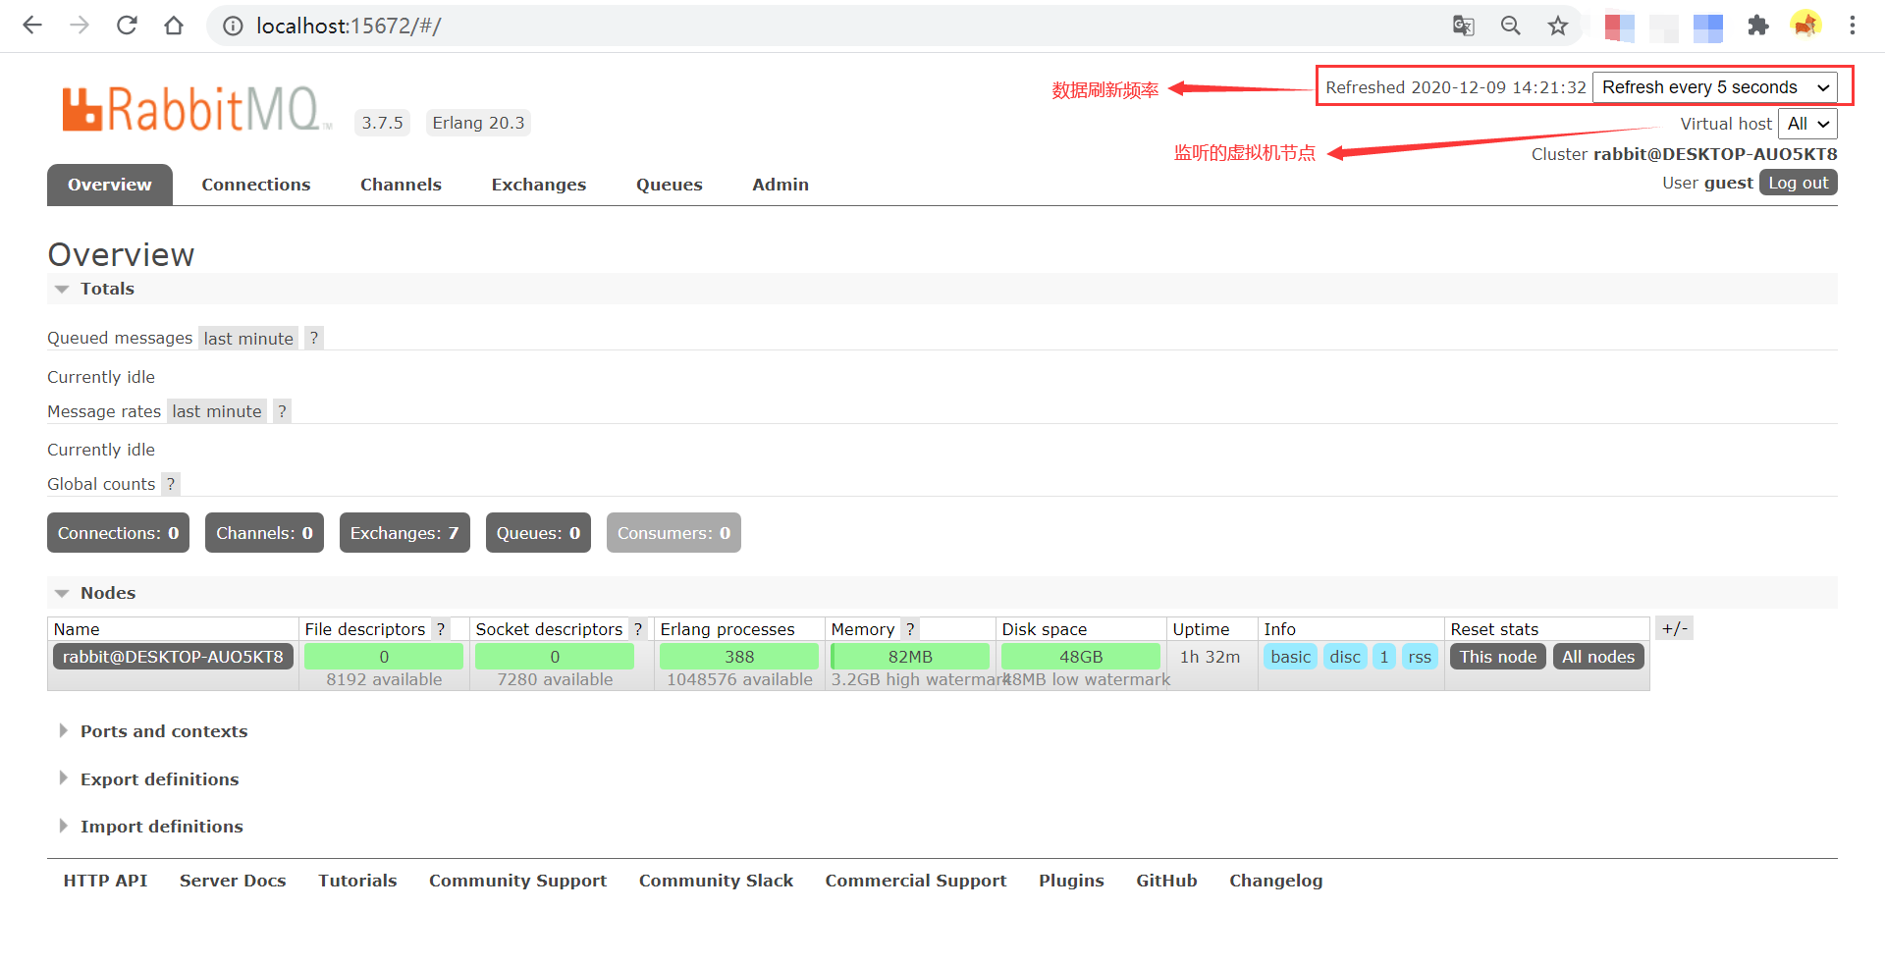The height and width of the screenshot is (964, 1885).
Task: Show help for File descriptors column
Action: (x=441, y=629)
